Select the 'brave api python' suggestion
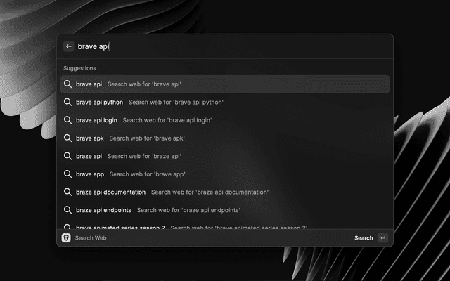 (225, 102)
